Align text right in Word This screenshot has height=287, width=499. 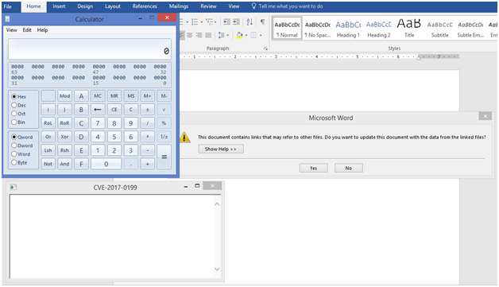tap(199, 35)
